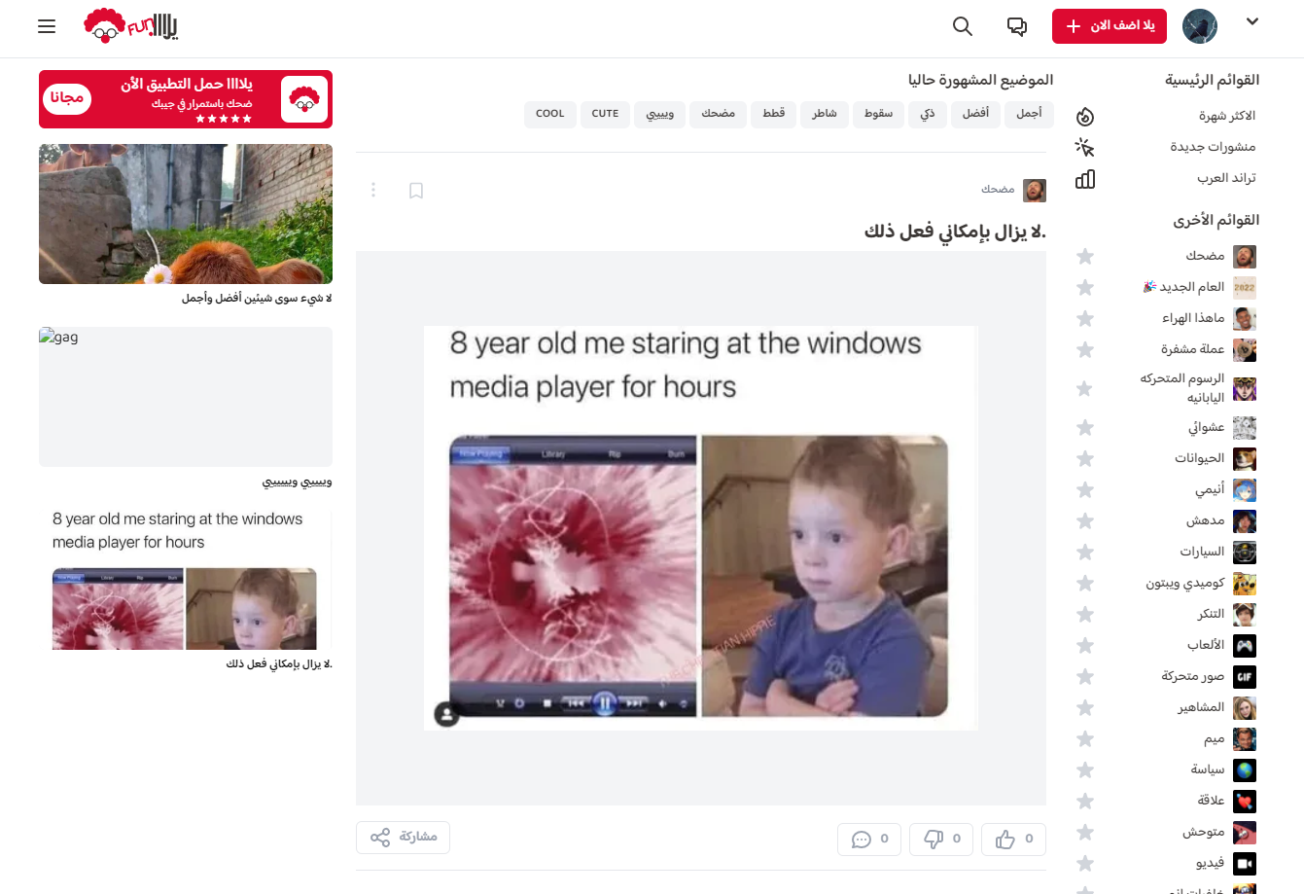Expand the account dropdown chevron
Screen dimensions: 1304x894
click(x=1252, y=21)
